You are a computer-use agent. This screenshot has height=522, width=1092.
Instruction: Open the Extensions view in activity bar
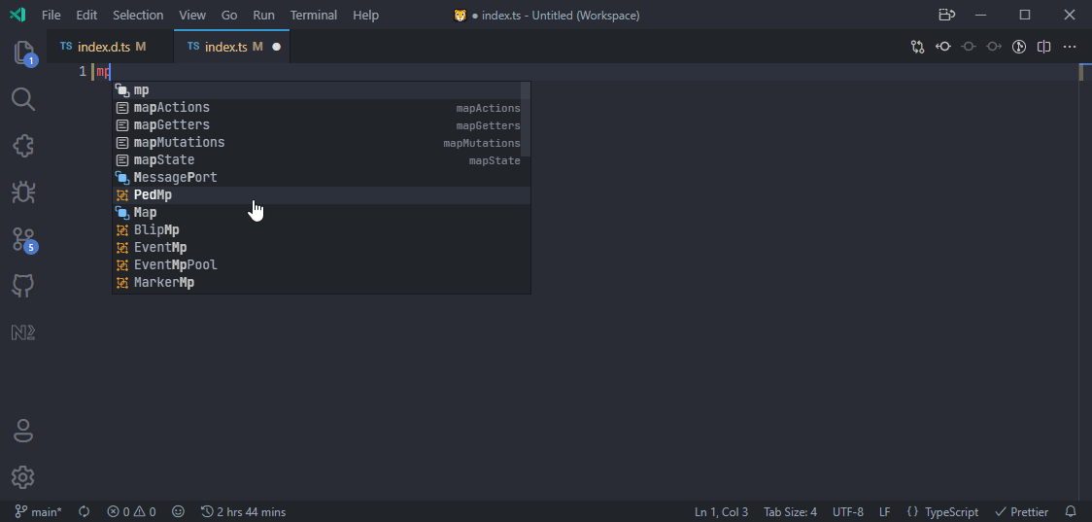click(x=23, y=146)
